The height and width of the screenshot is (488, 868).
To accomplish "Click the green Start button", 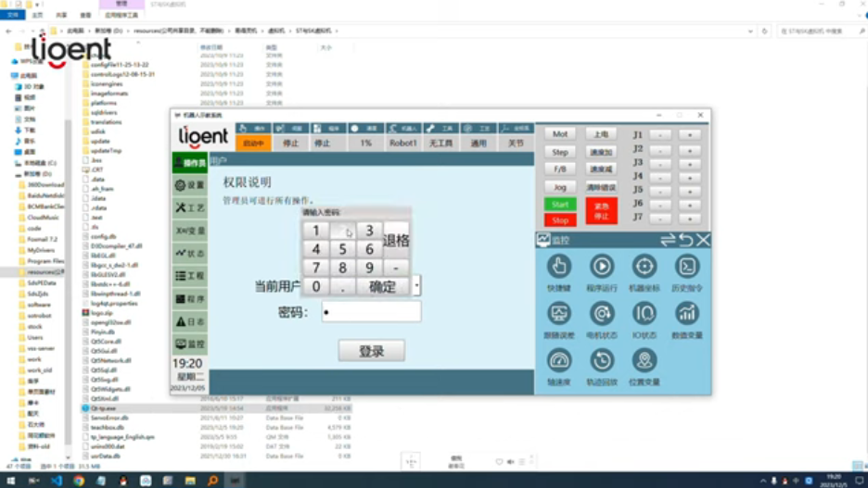I will click(560, 205).
